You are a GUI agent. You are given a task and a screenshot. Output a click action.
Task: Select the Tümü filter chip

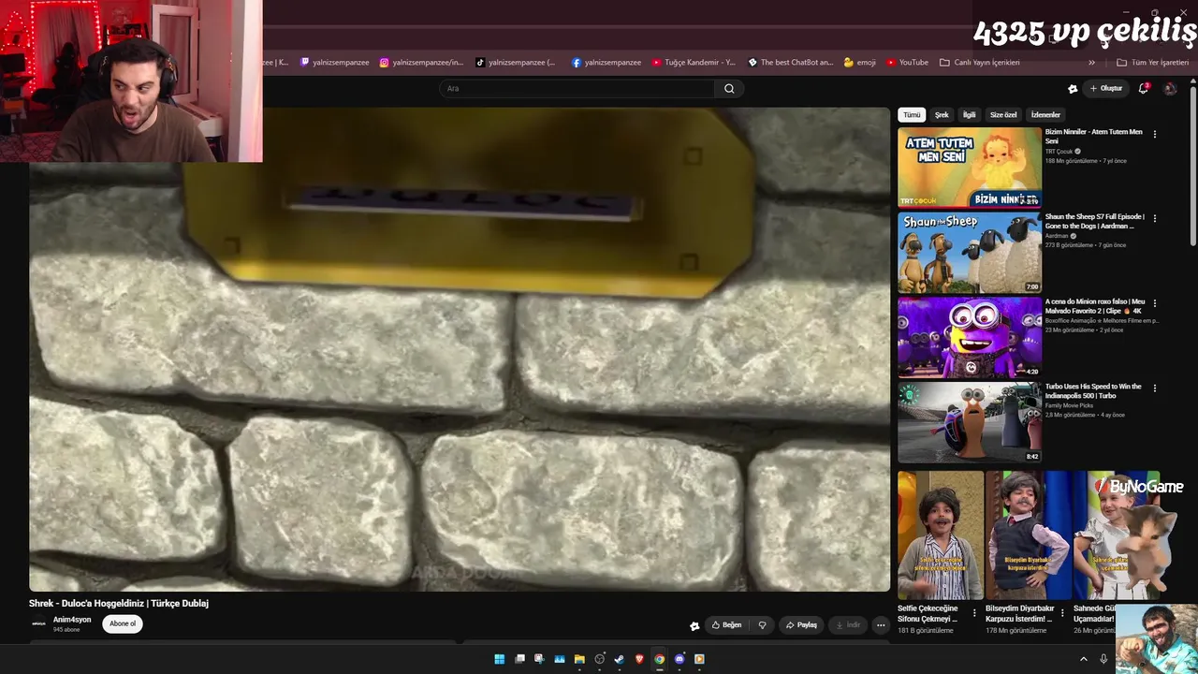tap(912, 115)
